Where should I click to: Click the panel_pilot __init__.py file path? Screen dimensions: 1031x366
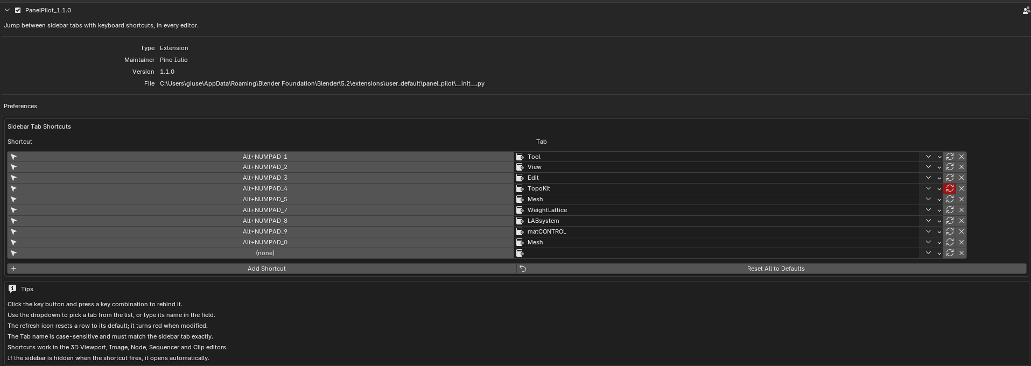click(x=322, y=83)
